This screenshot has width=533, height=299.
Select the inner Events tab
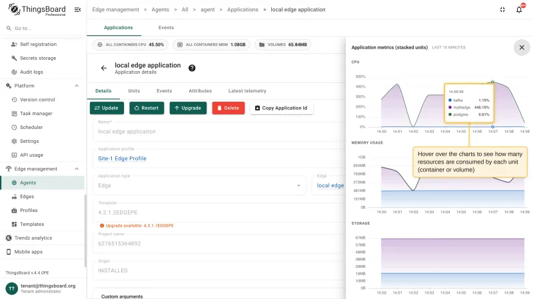[x=164, y=91]
